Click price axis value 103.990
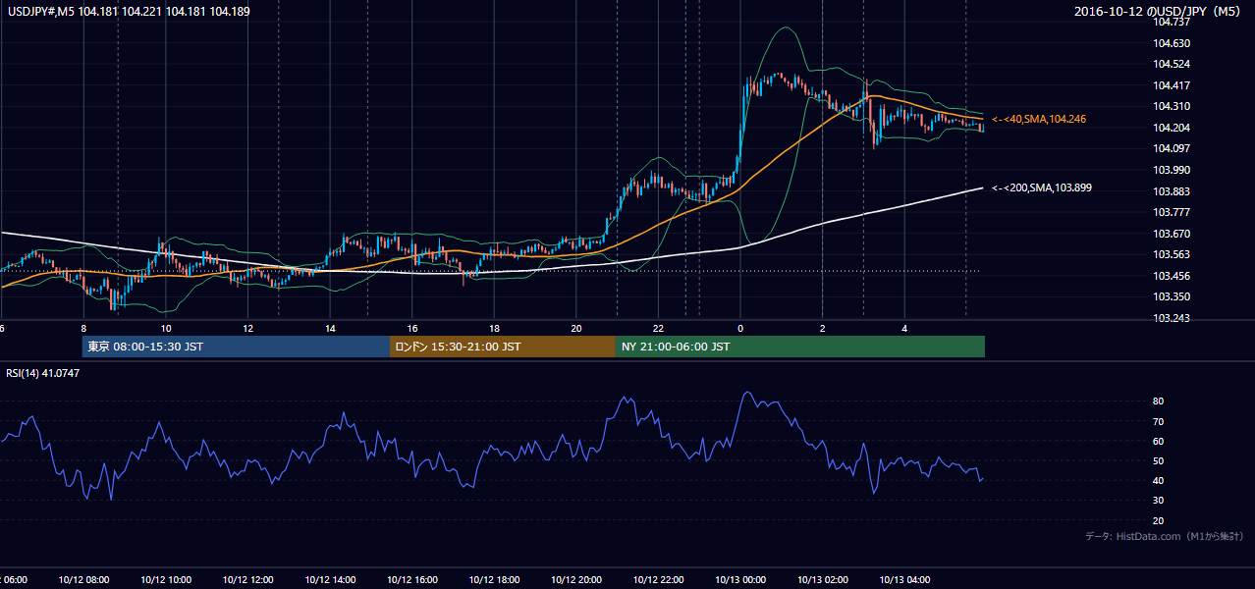Viewport: 1255px width, 589px height. coord(1172,170)
